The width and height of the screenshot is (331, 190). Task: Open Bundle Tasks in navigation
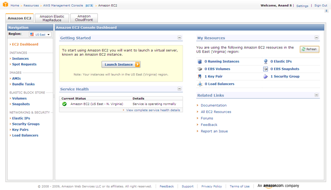(23, 84)
